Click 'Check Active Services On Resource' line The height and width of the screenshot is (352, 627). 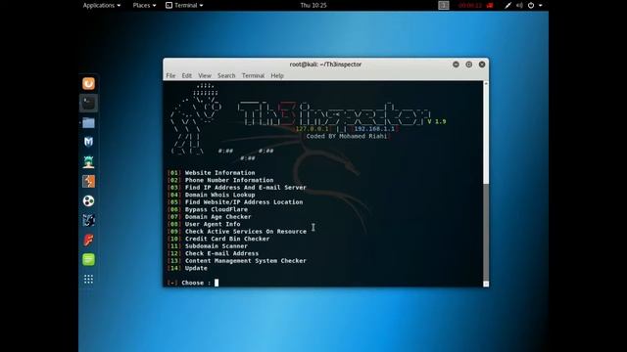237,231
